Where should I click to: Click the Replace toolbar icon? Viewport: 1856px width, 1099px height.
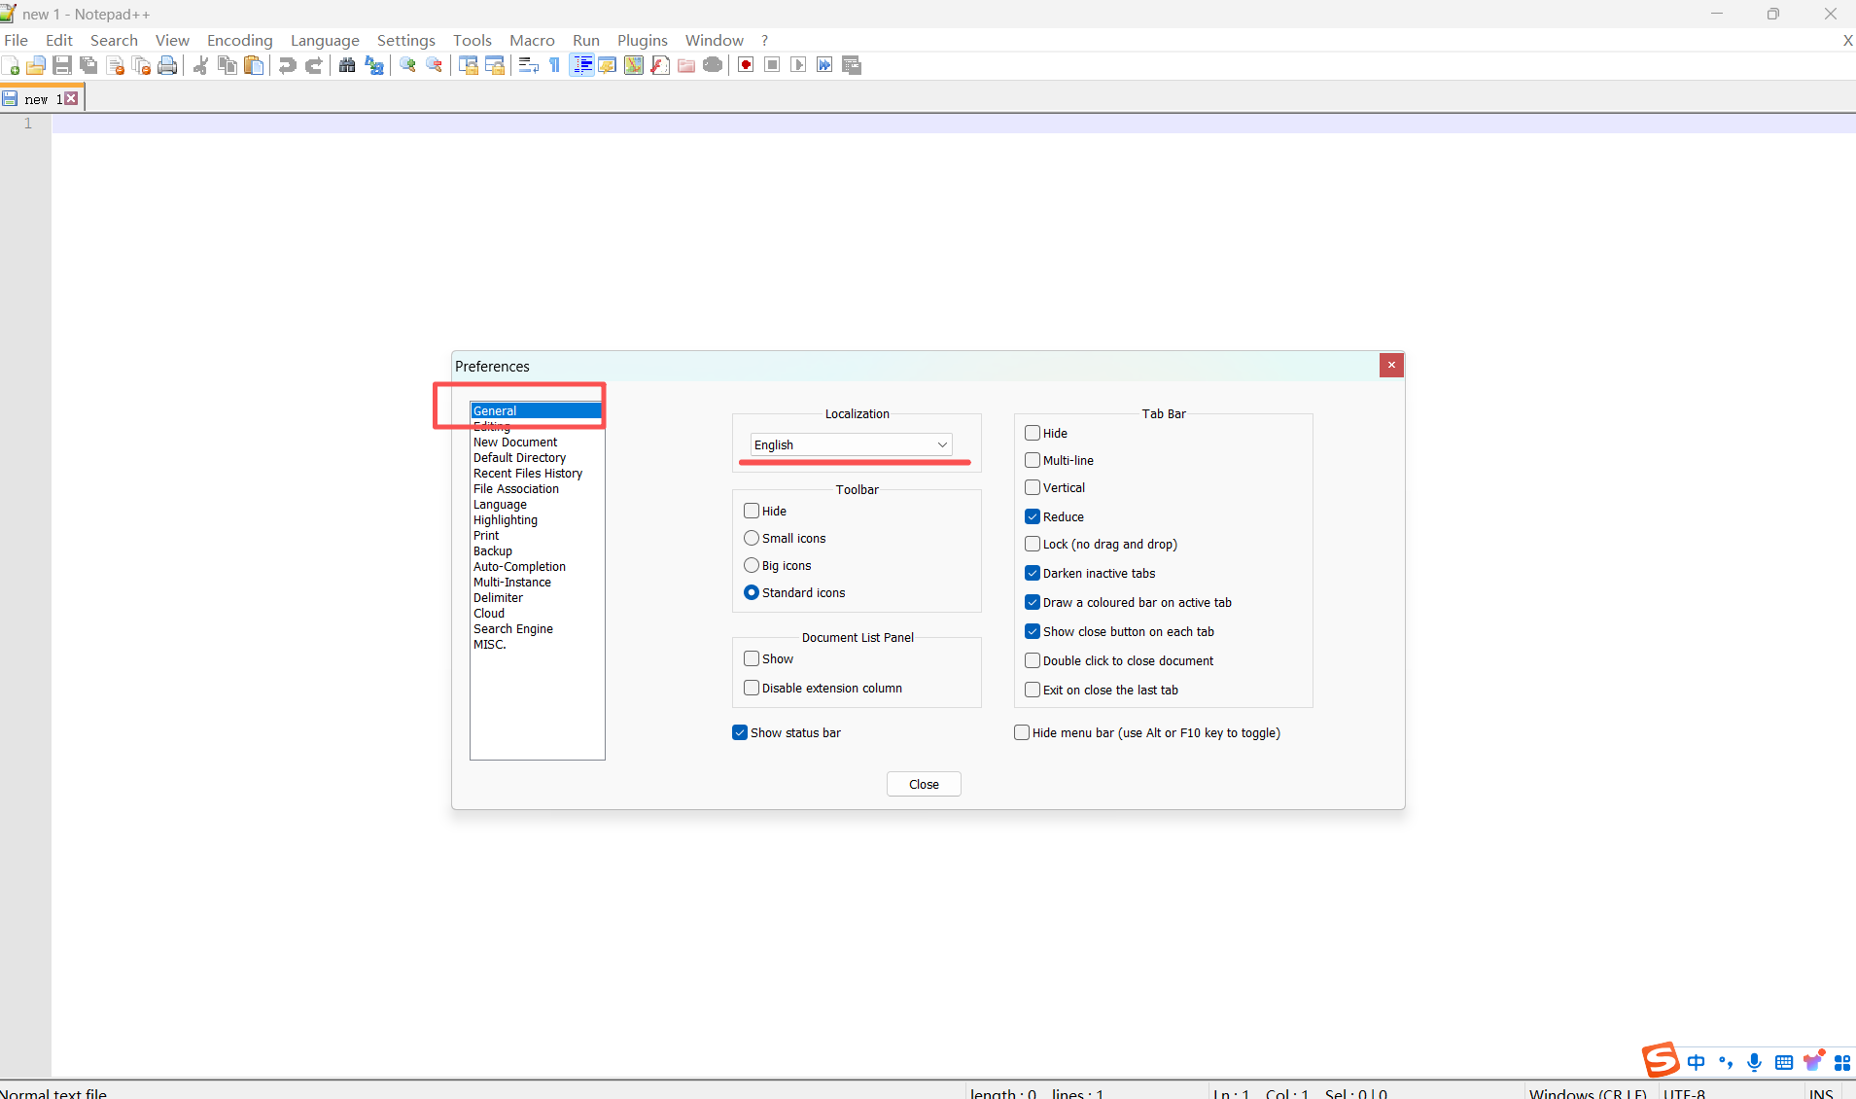click(x=373, y=65)
